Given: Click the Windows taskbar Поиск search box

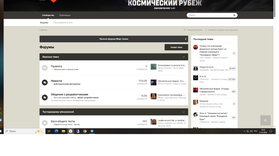Looking at the screenshot, I should tap(24, 131).
